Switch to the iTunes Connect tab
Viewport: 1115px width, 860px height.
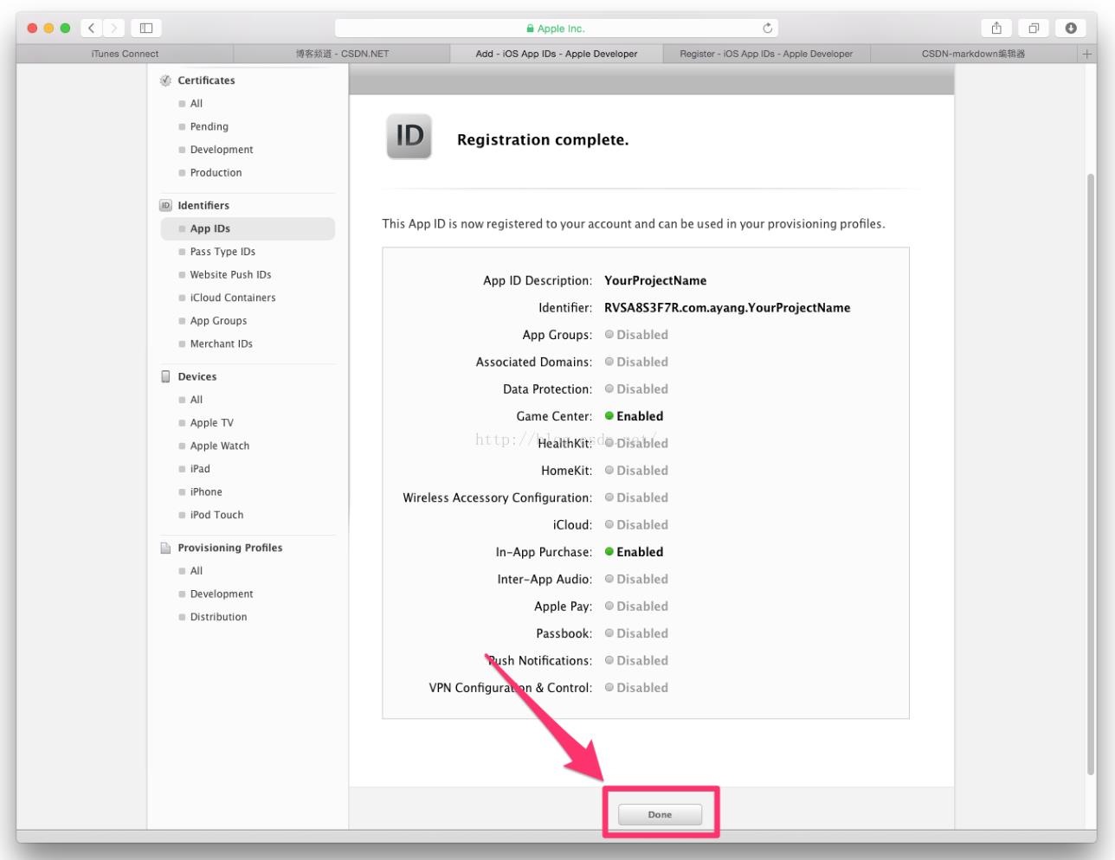(x=125, y=54)
